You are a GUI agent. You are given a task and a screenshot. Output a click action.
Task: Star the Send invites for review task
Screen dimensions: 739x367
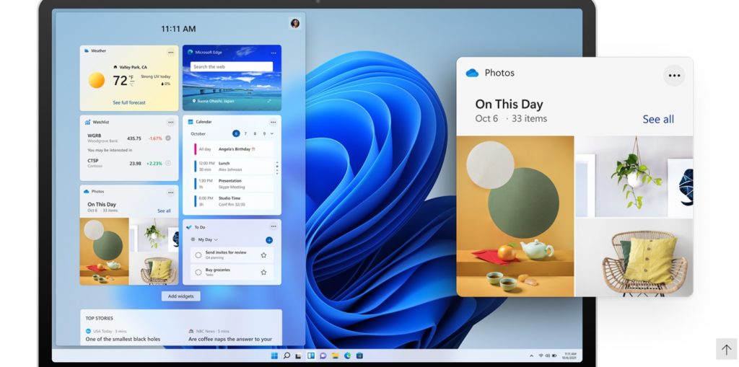(x=263, y=255)
